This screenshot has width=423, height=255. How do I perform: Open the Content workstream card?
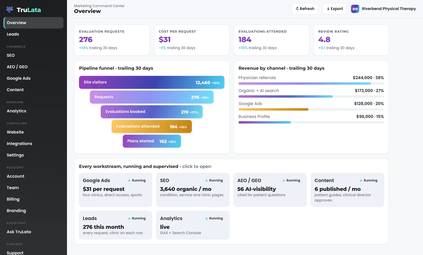pyautogui.click(x=347, y=190)
